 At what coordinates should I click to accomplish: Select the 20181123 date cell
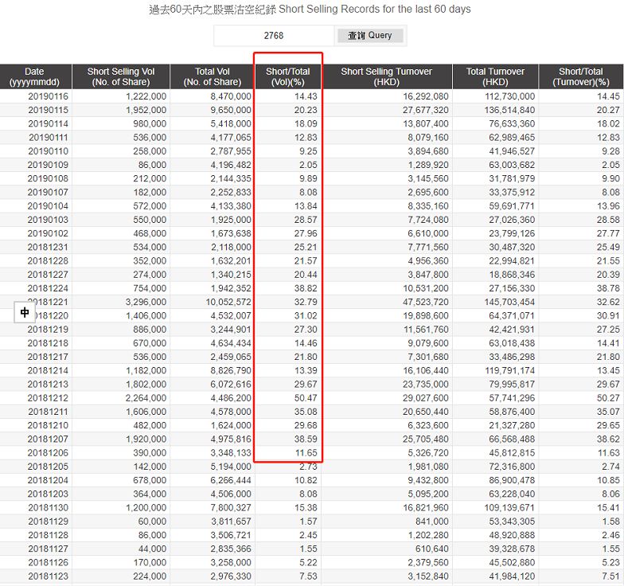coord(48,577)
